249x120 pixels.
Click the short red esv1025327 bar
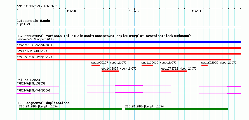pyautogui.click(x=96, y=65)
